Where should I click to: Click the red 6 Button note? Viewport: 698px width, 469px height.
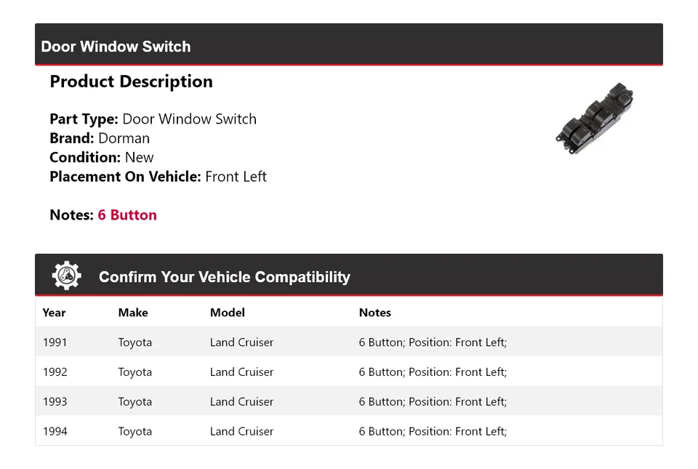pyautogui.click(x=127, y=215)
